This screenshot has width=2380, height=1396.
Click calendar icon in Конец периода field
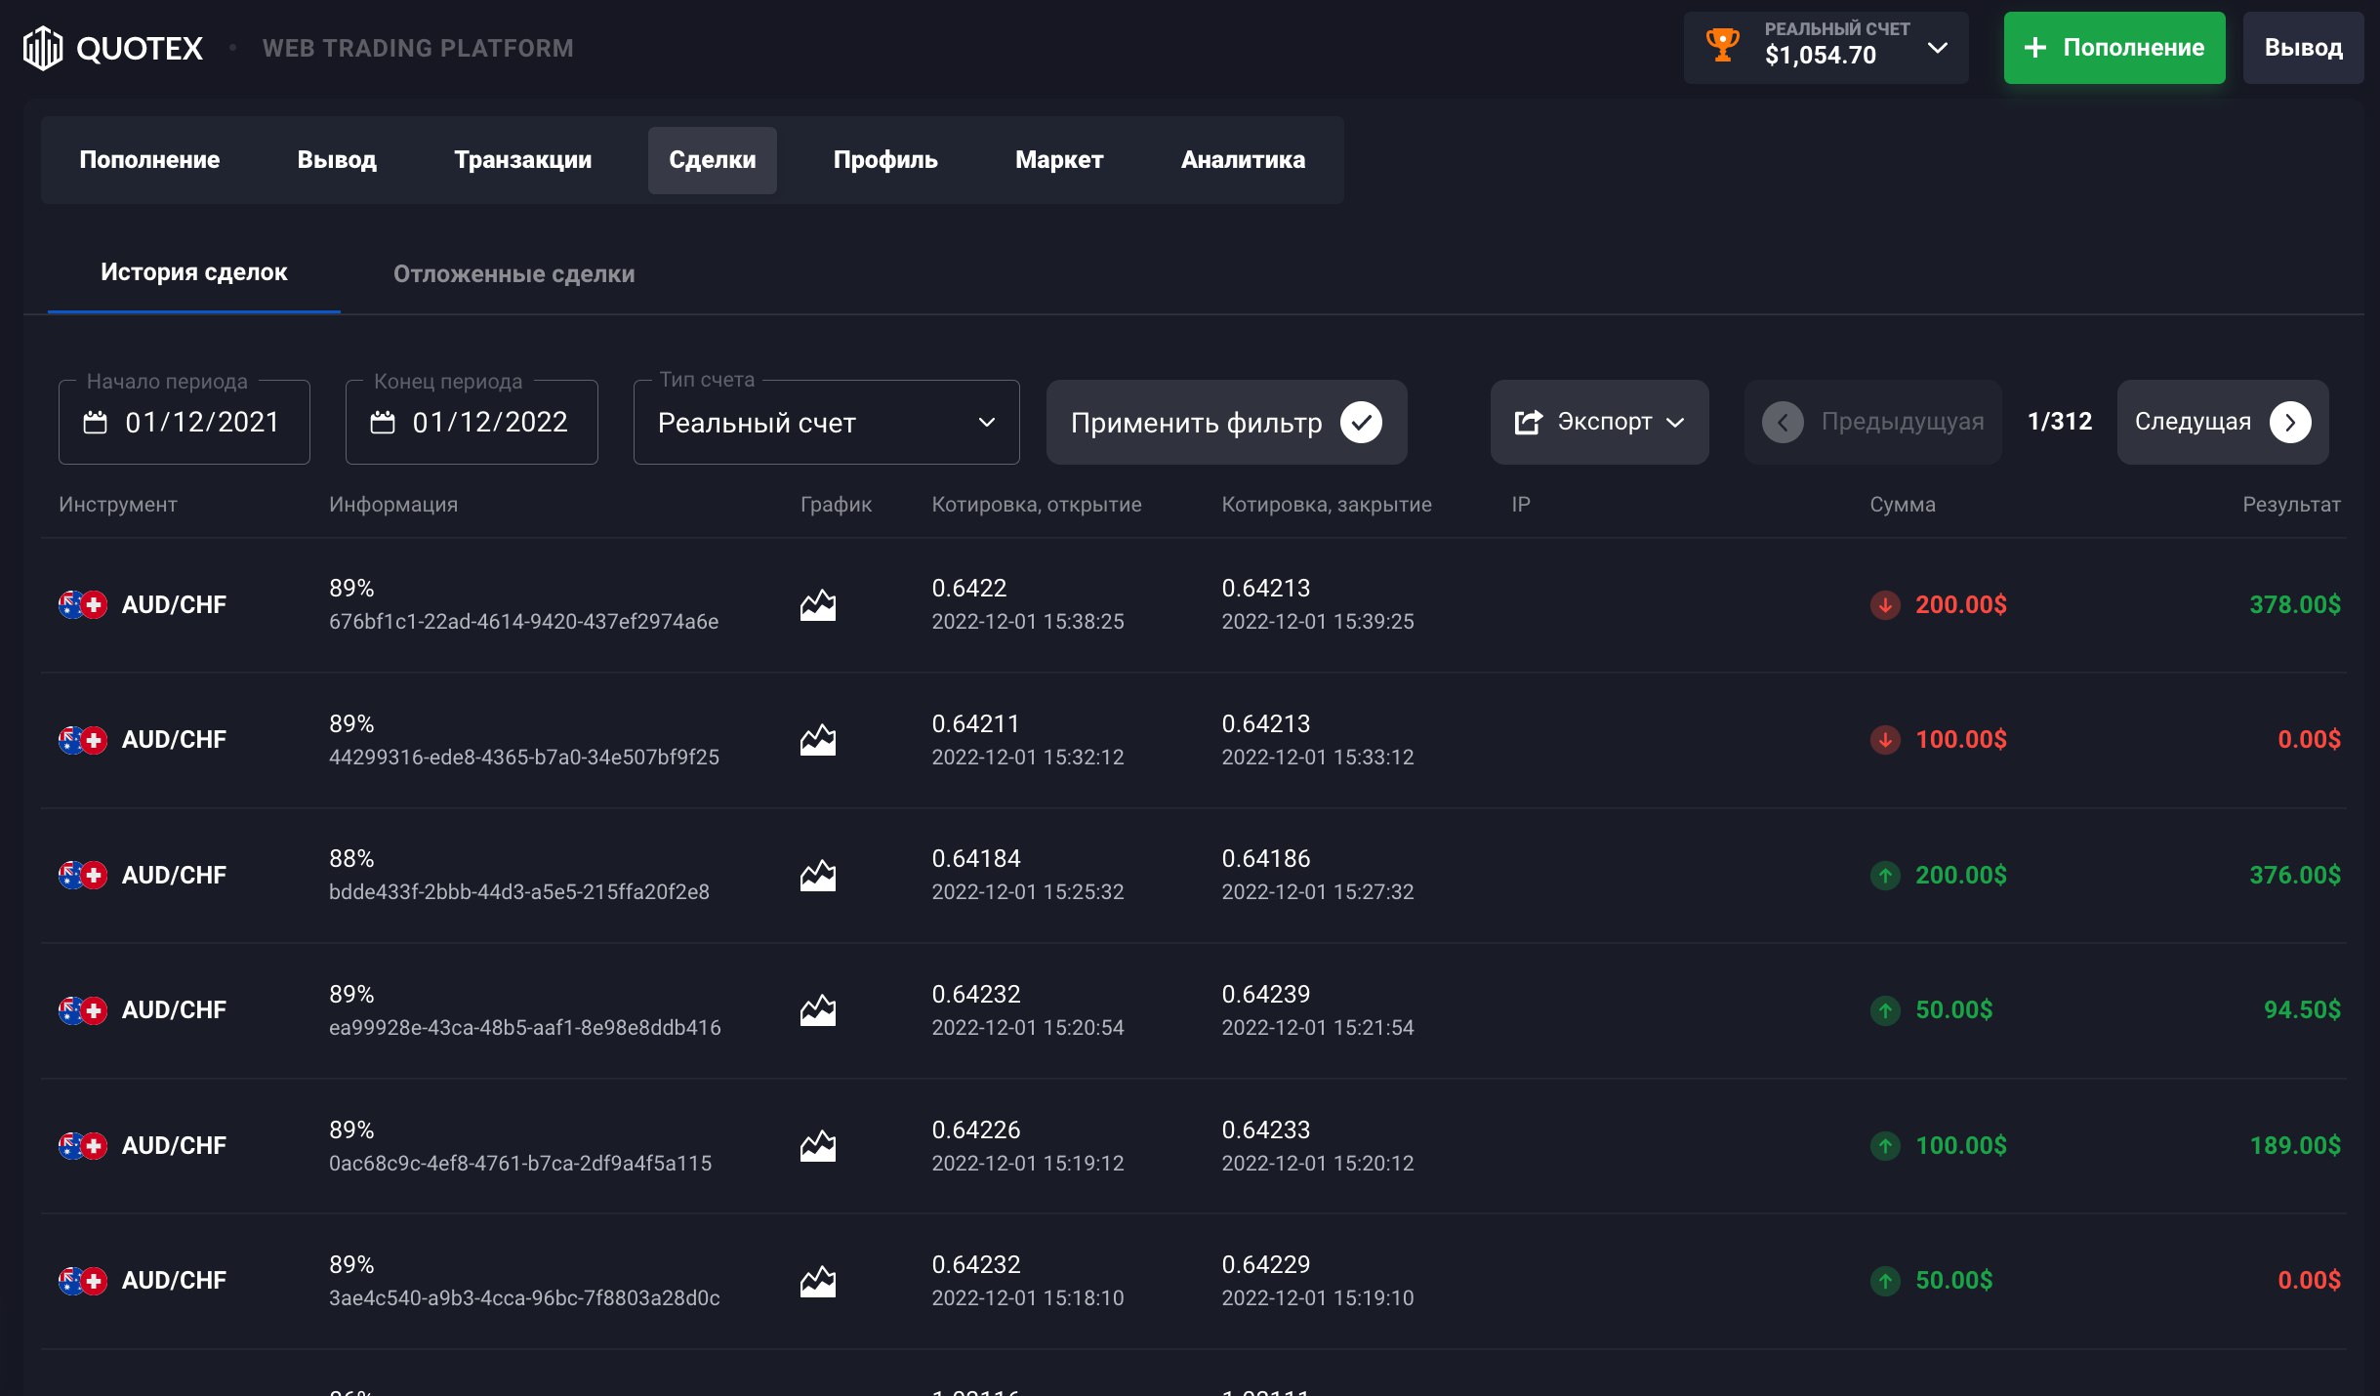click(383, 423)
